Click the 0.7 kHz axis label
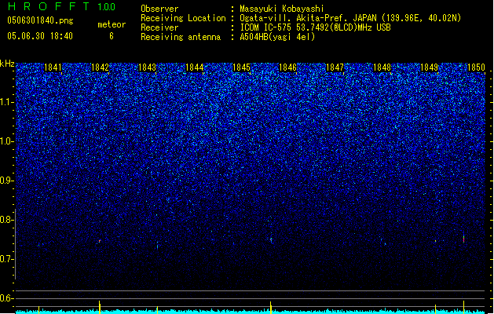 [7, 259]
